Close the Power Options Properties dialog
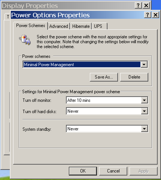This screenshot has height=180, width=161. (x=155, y=15)
